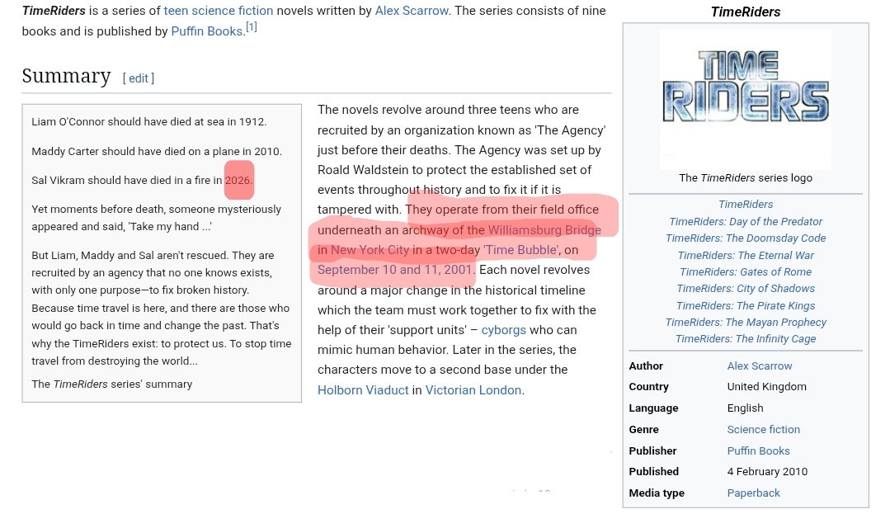
Task: Click 'Maddy Carter should have died' line
Action: point(157,151)
